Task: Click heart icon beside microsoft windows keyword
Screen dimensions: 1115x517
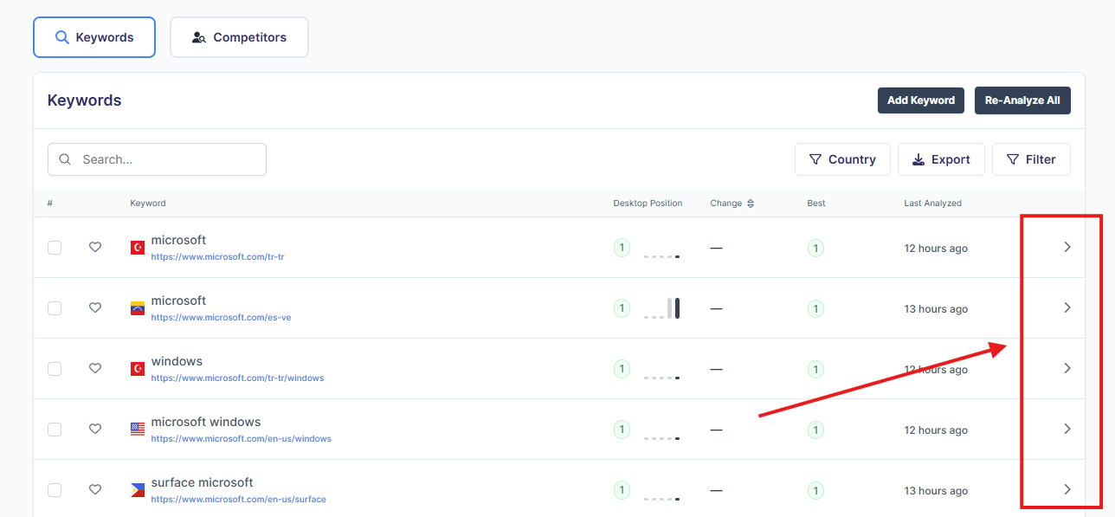Action: pos(95,430)
